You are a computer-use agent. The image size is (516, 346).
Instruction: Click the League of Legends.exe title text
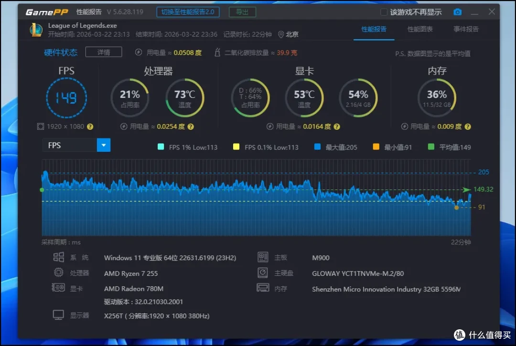click(82, 25)
